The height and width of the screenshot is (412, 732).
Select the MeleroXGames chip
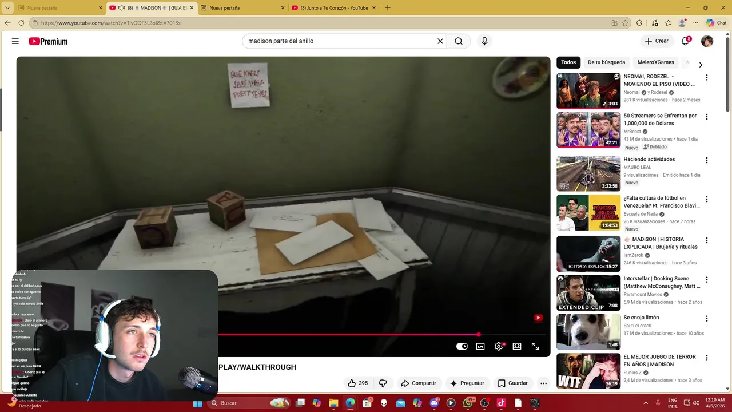pos(655,62)
